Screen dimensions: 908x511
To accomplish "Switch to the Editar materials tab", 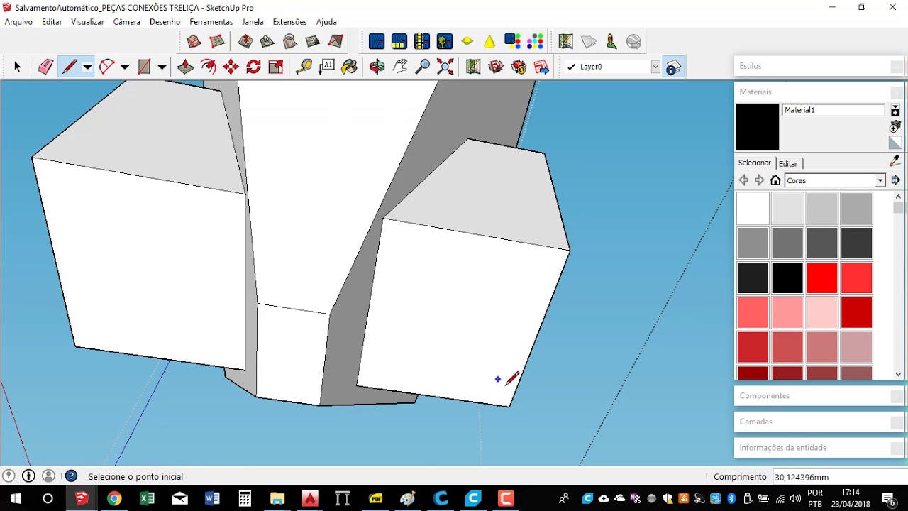I will pos(788,163).
